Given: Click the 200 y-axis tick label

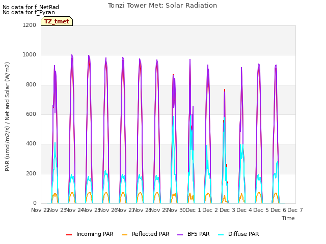Looking at the screenshot, I should 31,174.
